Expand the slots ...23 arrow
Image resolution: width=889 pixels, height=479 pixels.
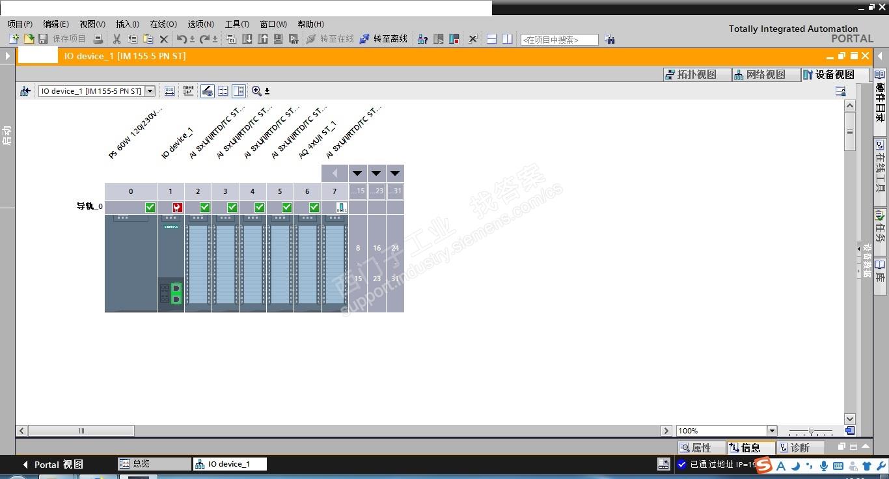click(x=376, y=173)
